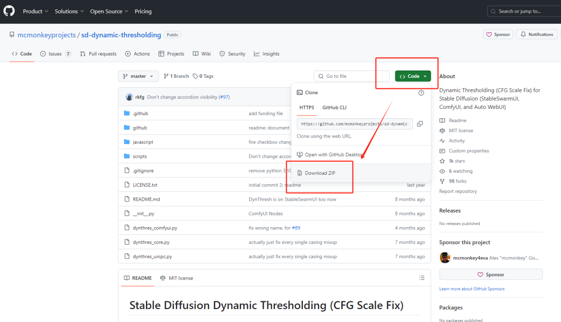Open the Clone help question icon
Image resolution: width=561 pixels, height=322 pixels.
click(421, 93)
